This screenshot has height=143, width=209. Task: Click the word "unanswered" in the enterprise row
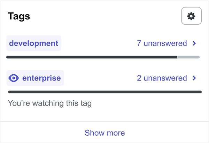(x=165, y=78)
